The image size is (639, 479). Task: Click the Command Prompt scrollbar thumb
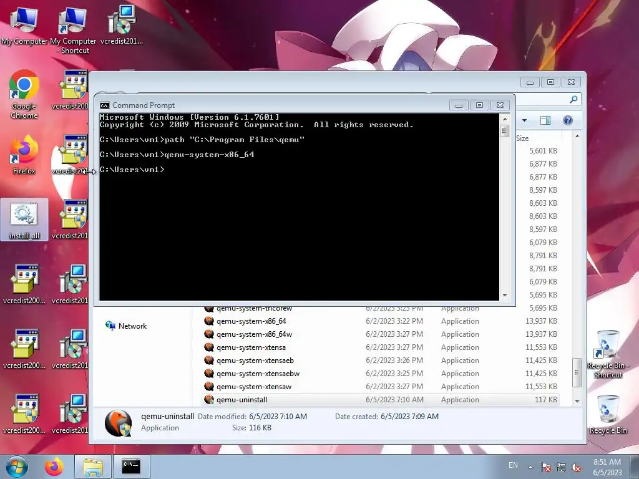pyautogui.click(x=505, y=131)
